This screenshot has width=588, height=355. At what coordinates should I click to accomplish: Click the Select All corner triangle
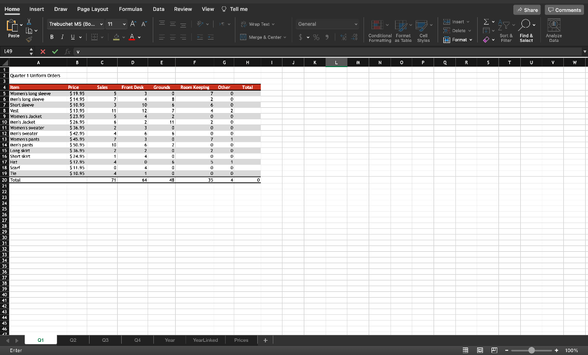pyautogui.click(x=5, y=63)
